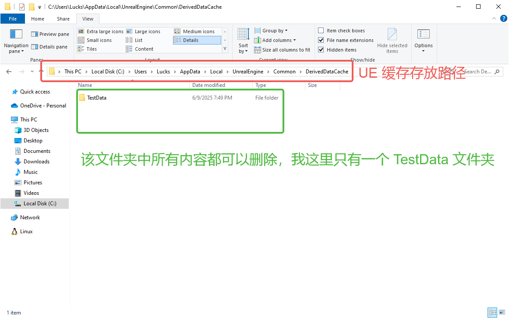The width and height of the screenshot is (509, 318).
Task: Select the Content layout
Action: coord(140,49)
